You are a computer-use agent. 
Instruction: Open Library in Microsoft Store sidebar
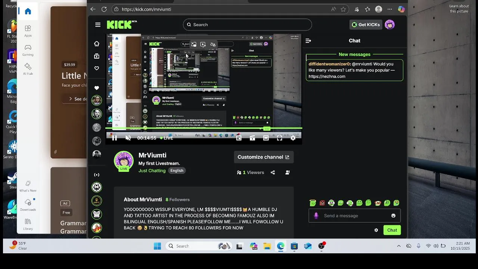pyautogui.click(x=28, y=224)
